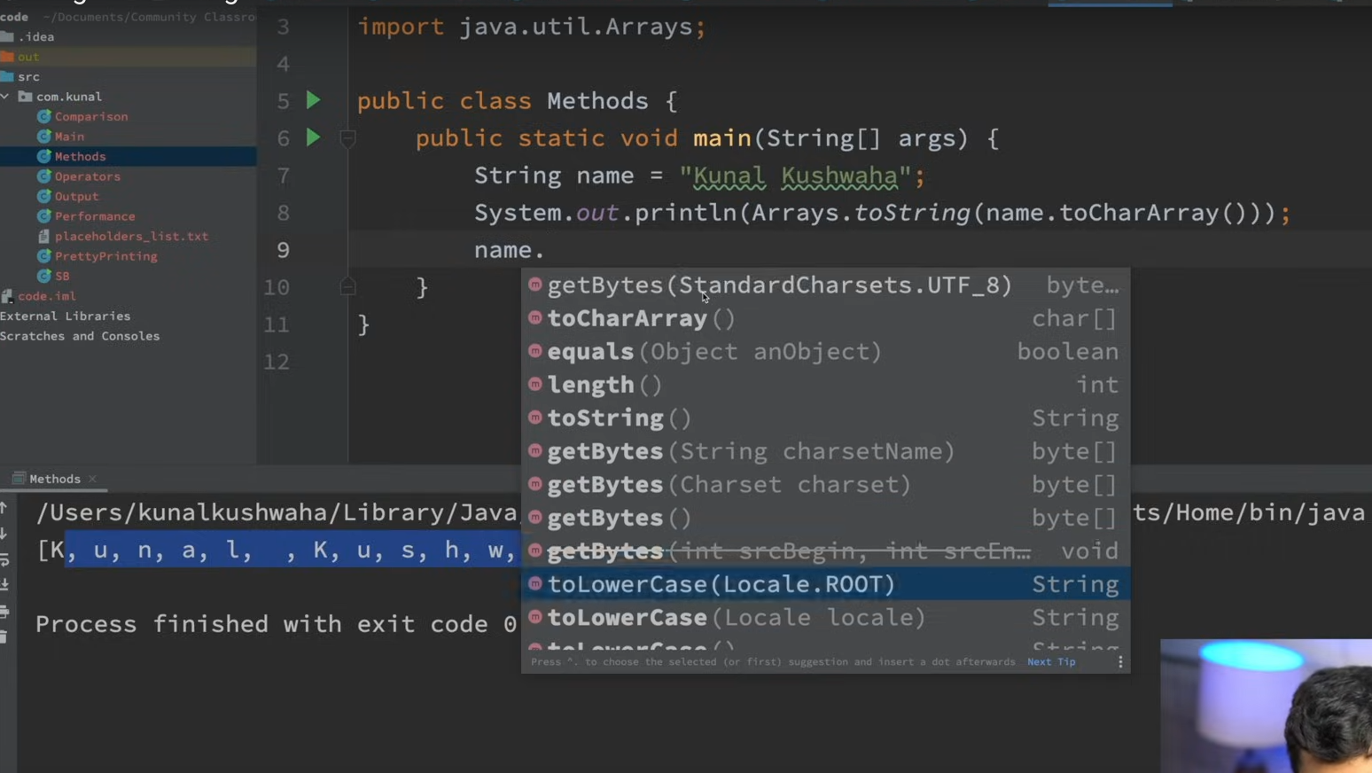Fold the main method at line 6
Viewport: 1372px width, 773px height.
347,138
